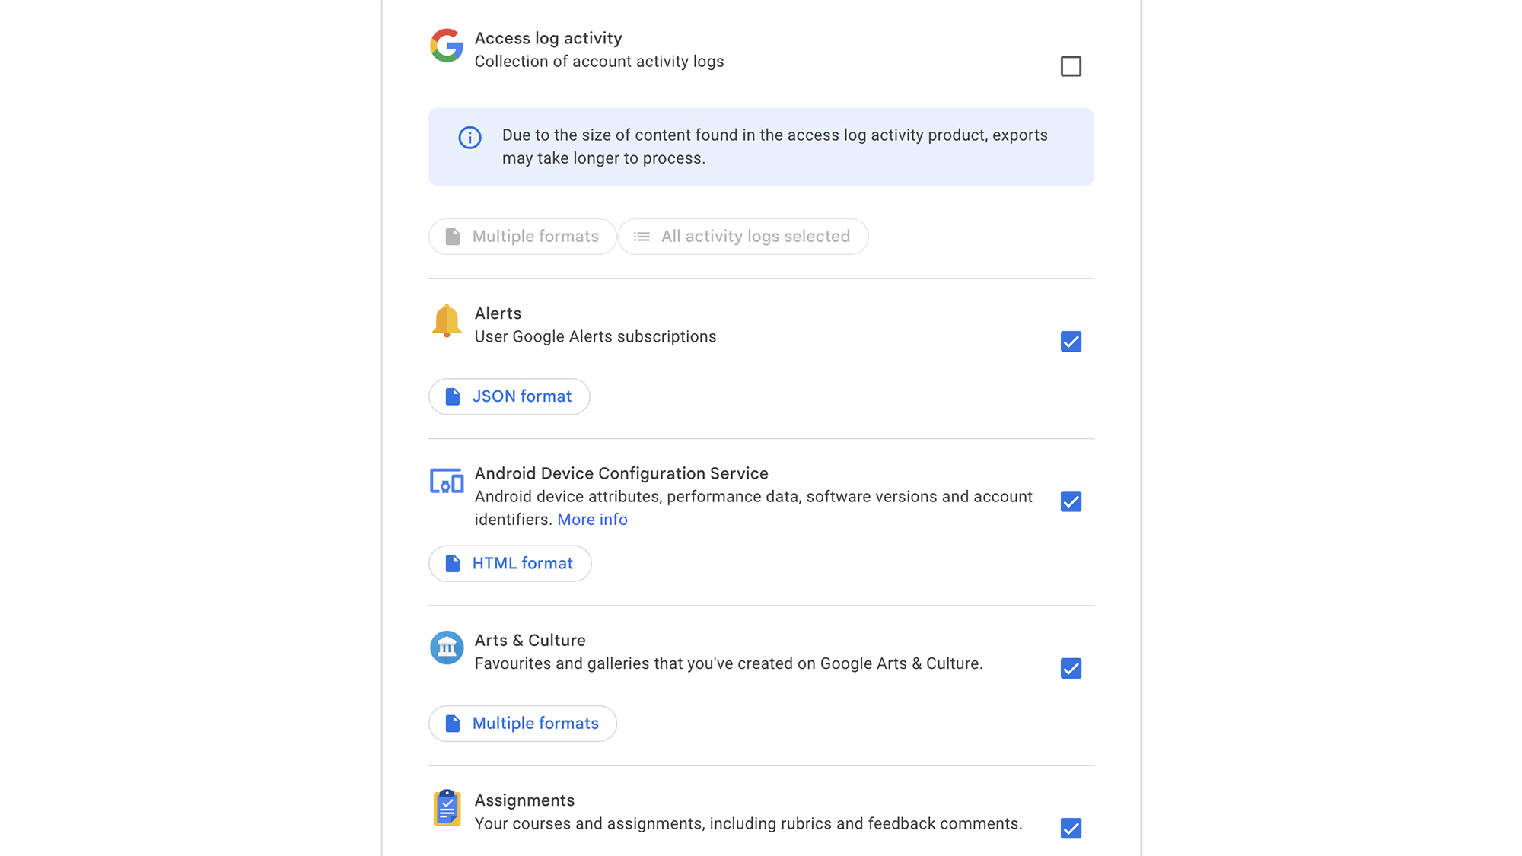Open Multiple formats options for Arts & Culture
Image resolution: width=1522 pixels, height=856 pixels.
[x=523, y=724]
